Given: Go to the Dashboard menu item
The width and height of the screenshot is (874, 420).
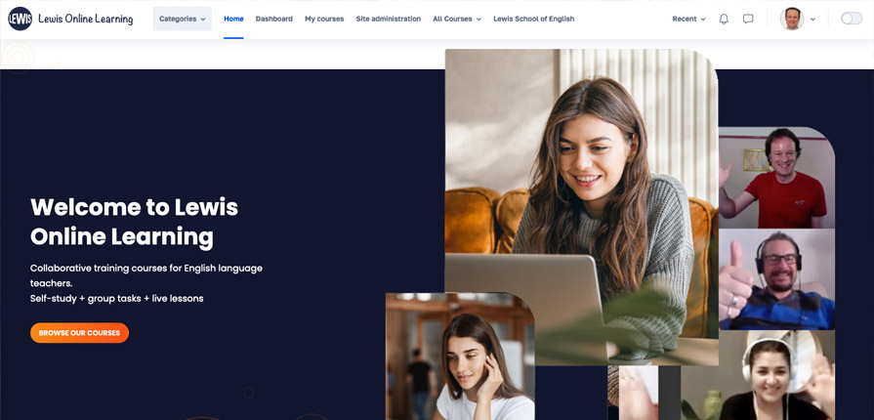Looking at the screenshot, I should coord(273,19).
